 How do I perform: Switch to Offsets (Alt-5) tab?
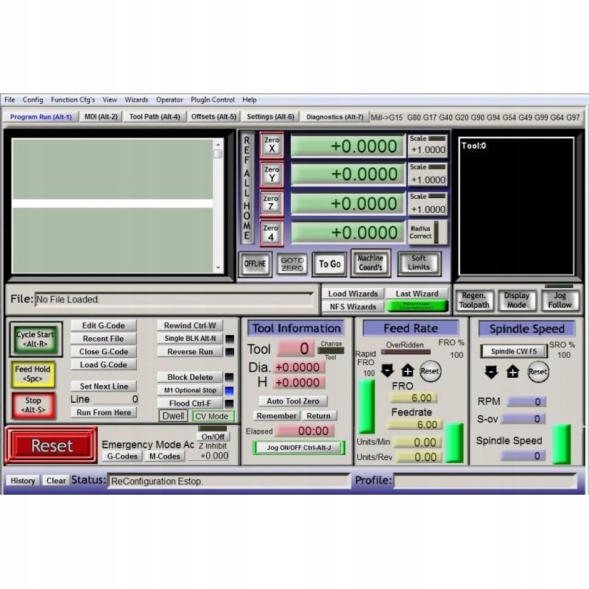pos(214,117)
